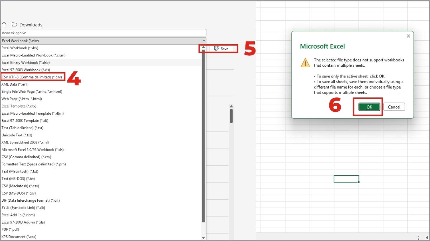Choose Excel Add-in (*.xlam)
This screenshot has height=241, width=430.
[x=100, y=215]
